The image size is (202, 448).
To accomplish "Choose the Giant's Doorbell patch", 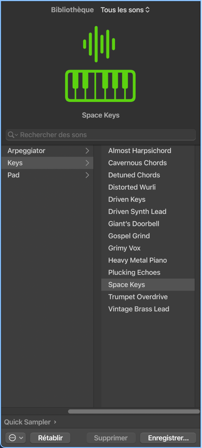I will tap(134, 224).
